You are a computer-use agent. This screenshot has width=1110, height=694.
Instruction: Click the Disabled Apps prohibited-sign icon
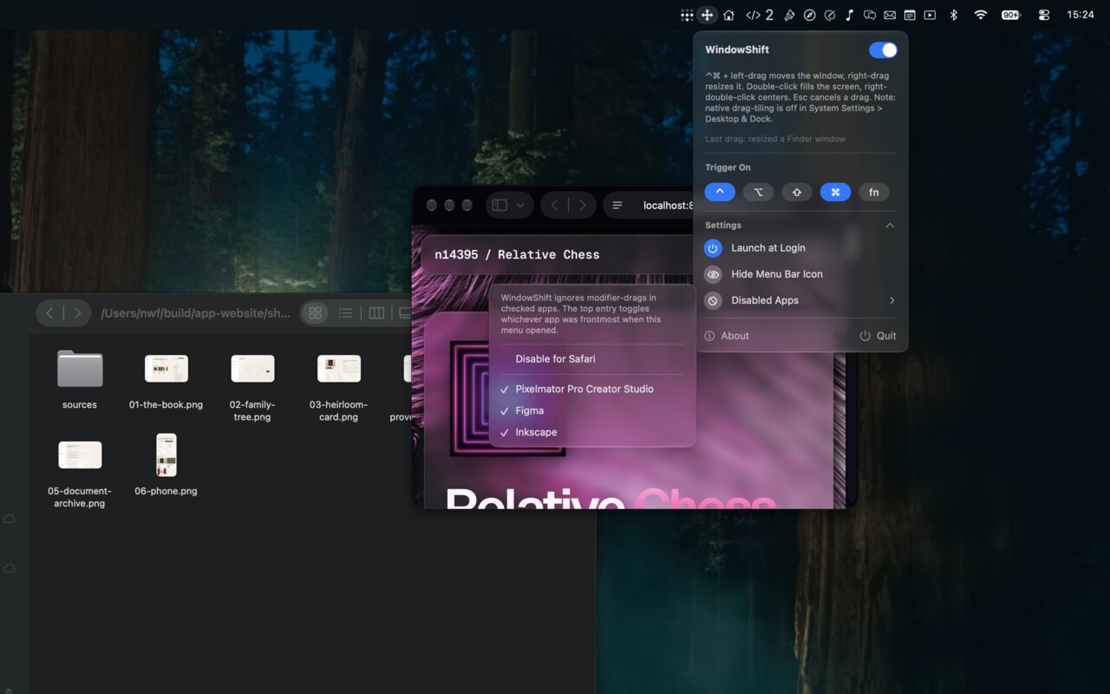pyautogui.click(x=713, y=300)
